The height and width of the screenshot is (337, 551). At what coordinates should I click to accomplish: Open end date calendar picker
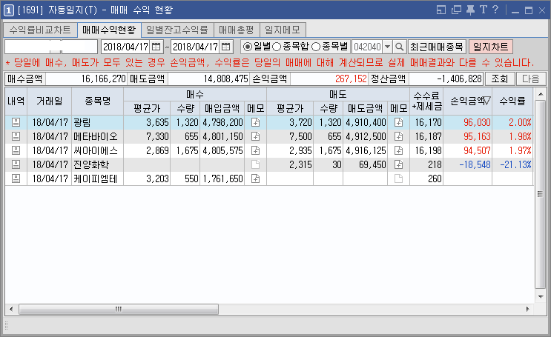(226, 47)
